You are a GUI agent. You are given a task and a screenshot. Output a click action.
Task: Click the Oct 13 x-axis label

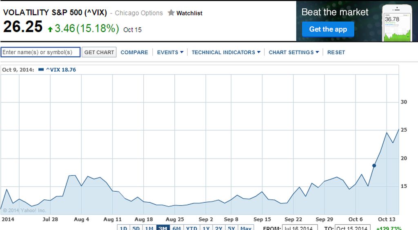(387, 219)
